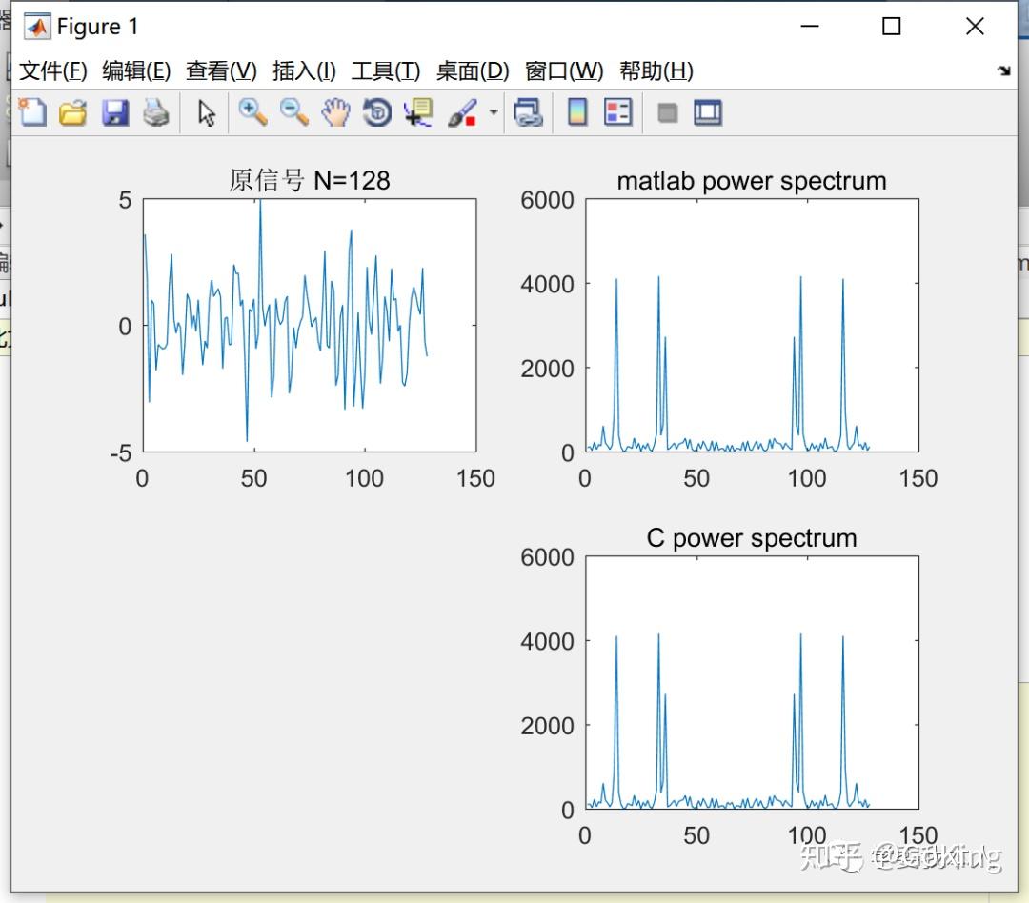Click the C power spectrum title
Viewport: 1029px width, 903px height.
[752, 538]
